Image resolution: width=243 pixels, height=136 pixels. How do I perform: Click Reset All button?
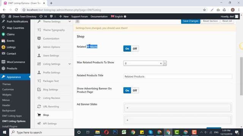pos(227,21)
